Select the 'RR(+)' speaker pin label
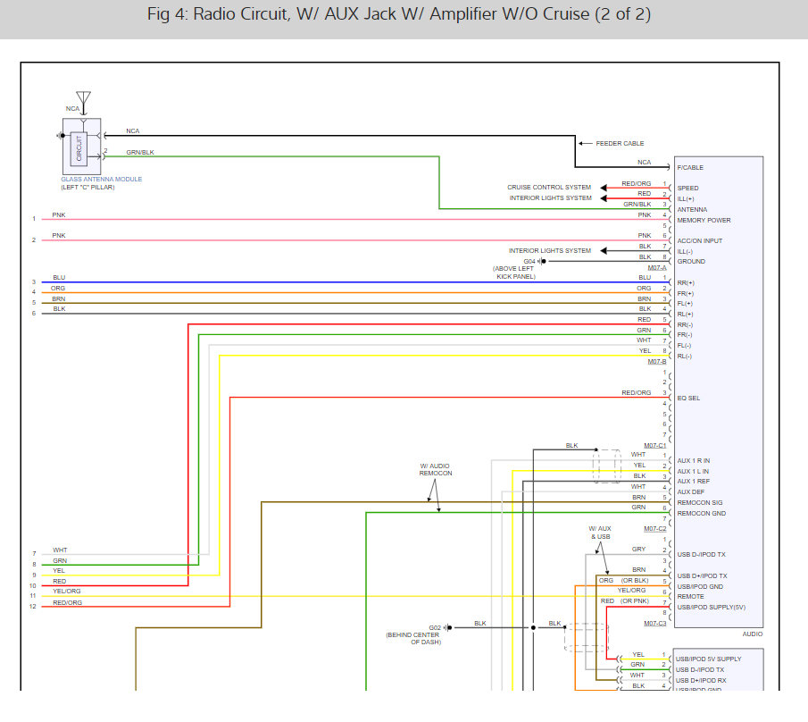This screenshot has width=808, height=722. (x=686, y=283)
